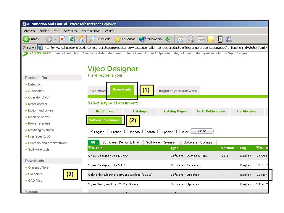Image resolution: width=284 pixels, height=213 pixels.
Task: Open the Herramientas menu
Action: tap(91, 31)
